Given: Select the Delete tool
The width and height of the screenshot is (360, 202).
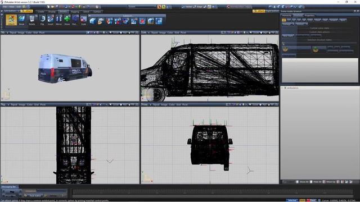Looking at the screenshot, I should 32,20.
